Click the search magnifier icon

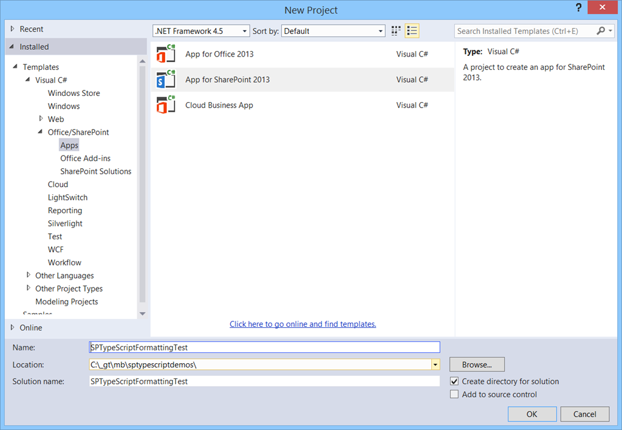(601, 31)
